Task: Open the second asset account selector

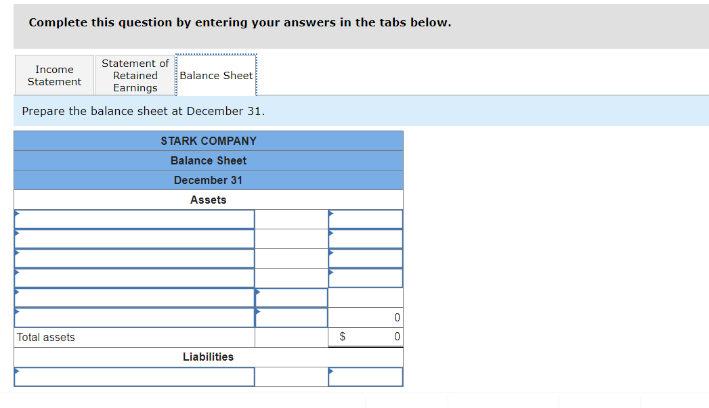Action: (x=133, y=238)
